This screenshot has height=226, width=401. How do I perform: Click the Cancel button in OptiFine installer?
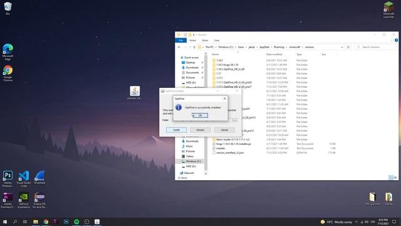(224, 130)
